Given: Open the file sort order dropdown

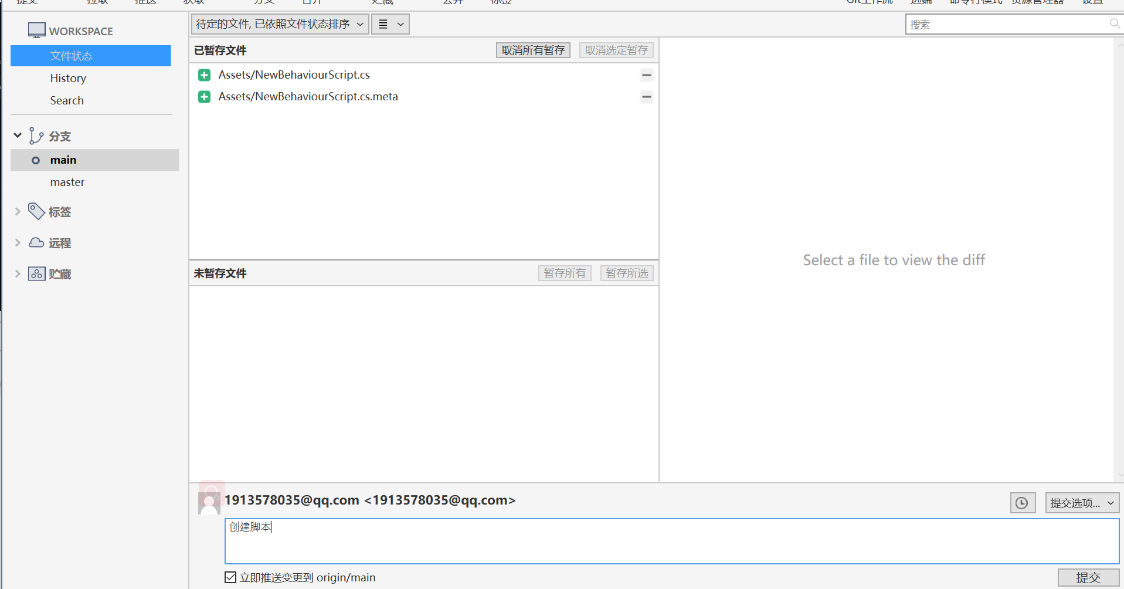Looking at the screenshot, I should 280,24.
